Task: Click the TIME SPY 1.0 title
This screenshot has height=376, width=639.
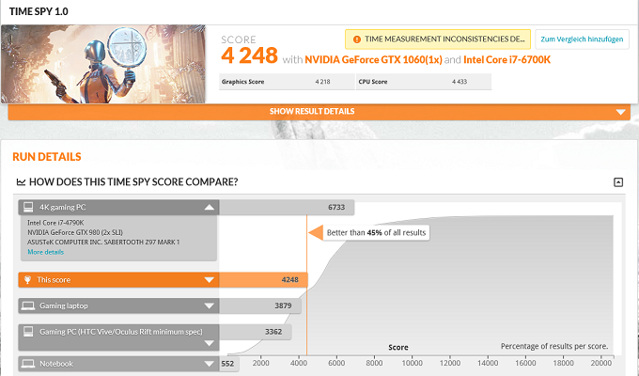Action: click(39, 11)
